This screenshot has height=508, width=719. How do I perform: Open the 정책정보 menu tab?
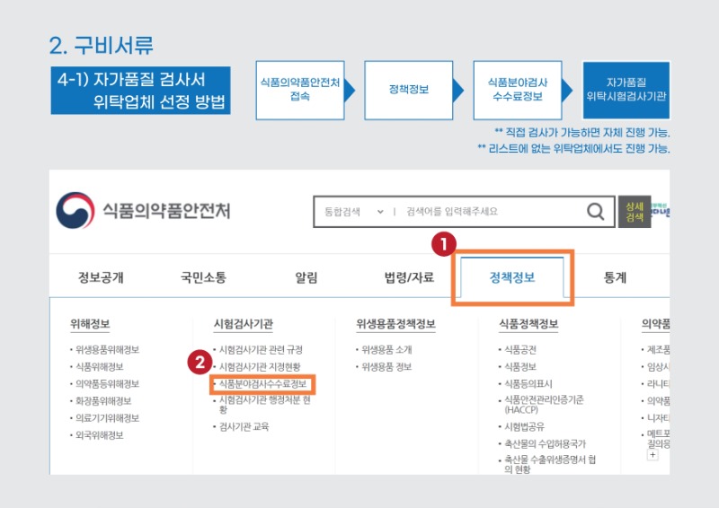[511, 277]
